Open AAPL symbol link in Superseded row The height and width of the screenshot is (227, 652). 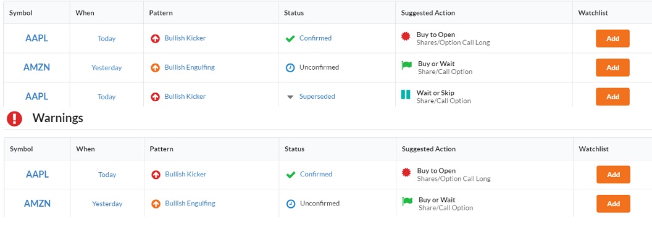click(x=36, y=96)
